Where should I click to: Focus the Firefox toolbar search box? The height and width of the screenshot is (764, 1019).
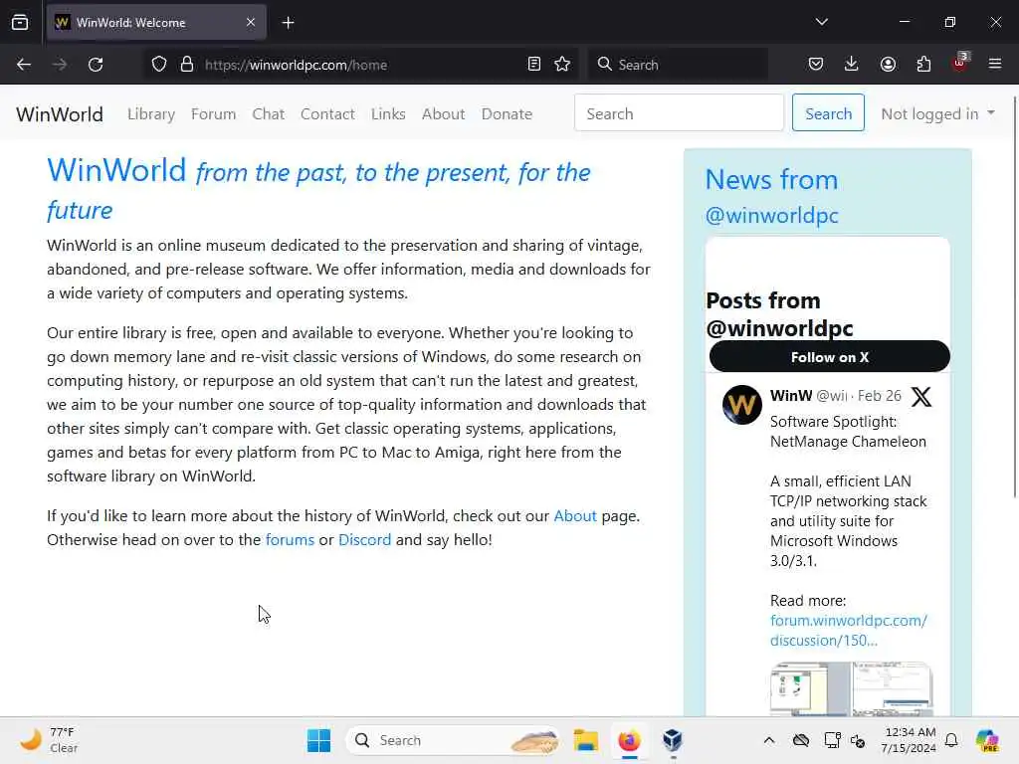click(x=679, y=65)
